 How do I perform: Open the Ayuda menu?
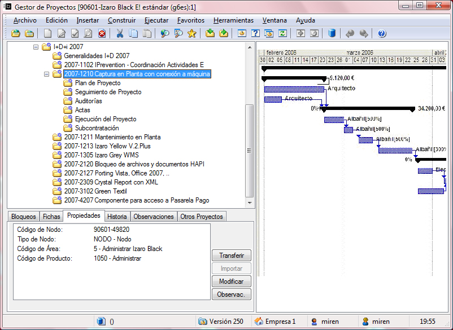[306, 20]
